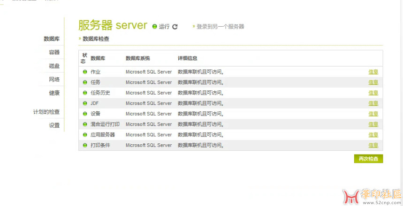
Task: Click the refresh icon next to 运行
Action: pyautogui.click(x=175, y=27)
